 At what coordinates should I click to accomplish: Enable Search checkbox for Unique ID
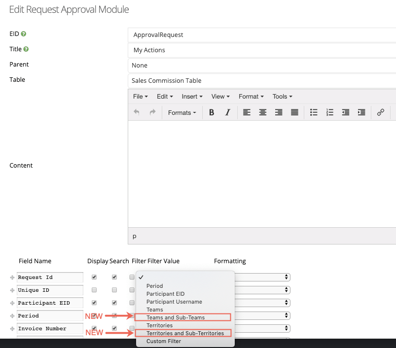114,290
